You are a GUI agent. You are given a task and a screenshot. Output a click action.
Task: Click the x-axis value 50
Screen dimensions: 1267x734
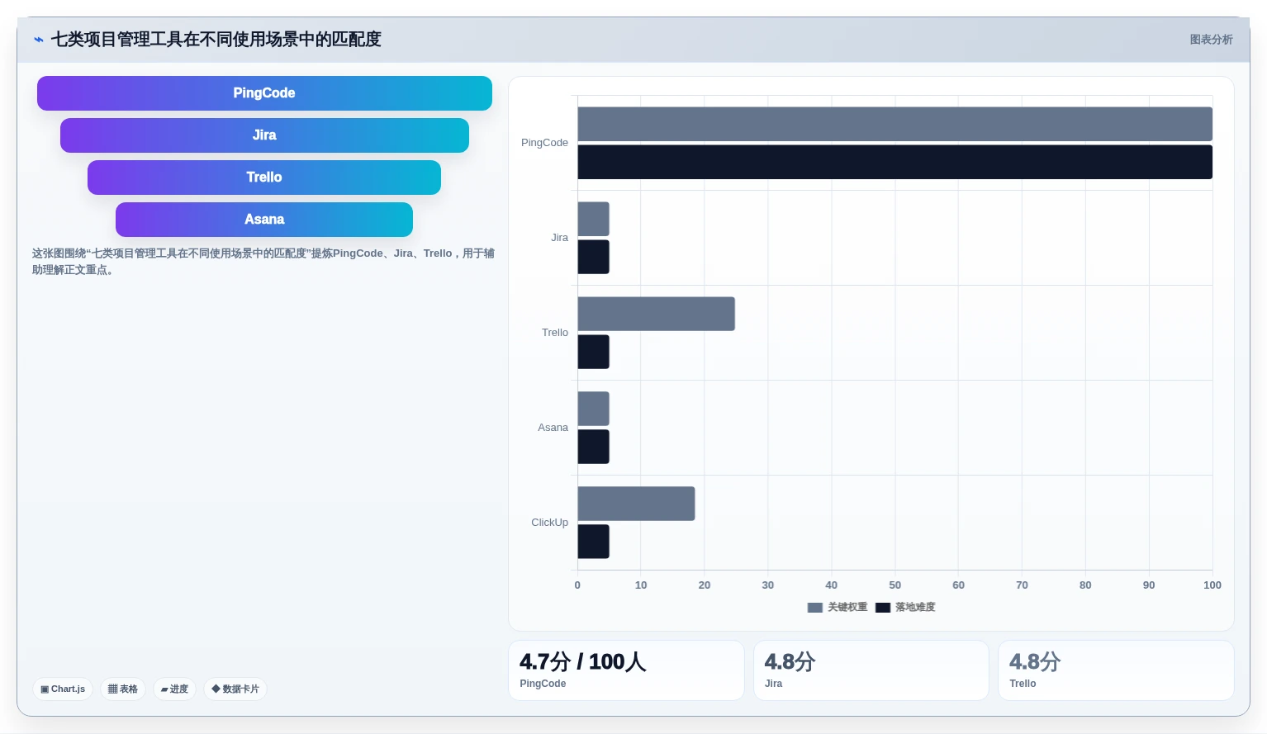click(894, 585)
